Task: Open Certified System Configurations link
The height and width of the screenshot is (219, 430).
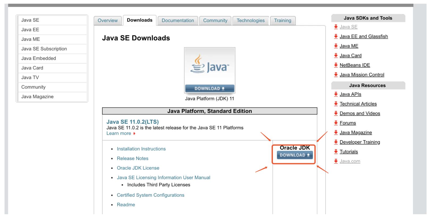Action: click(x=151, y=195)
